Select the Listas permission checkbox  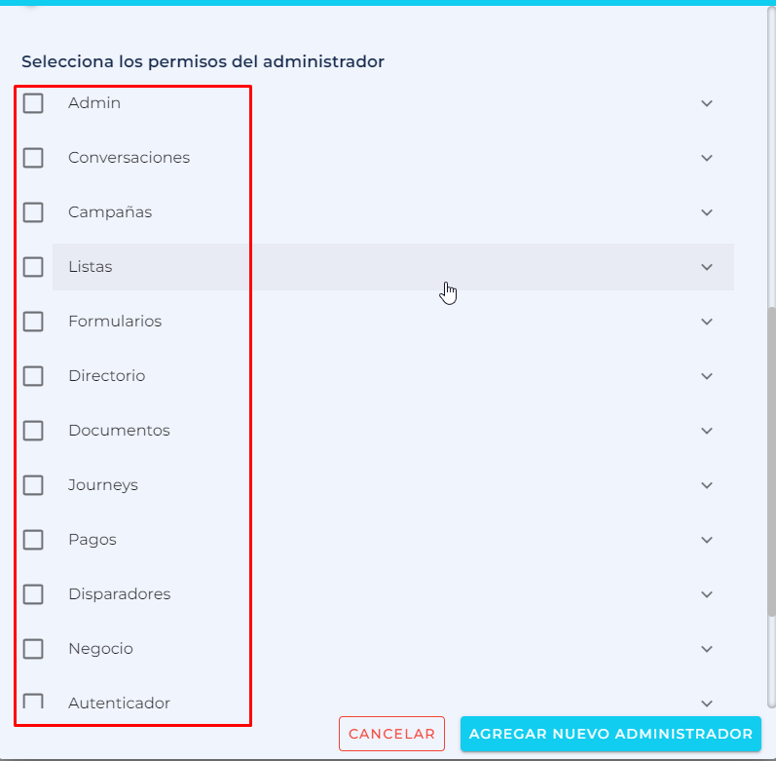(x=33, y=267)
